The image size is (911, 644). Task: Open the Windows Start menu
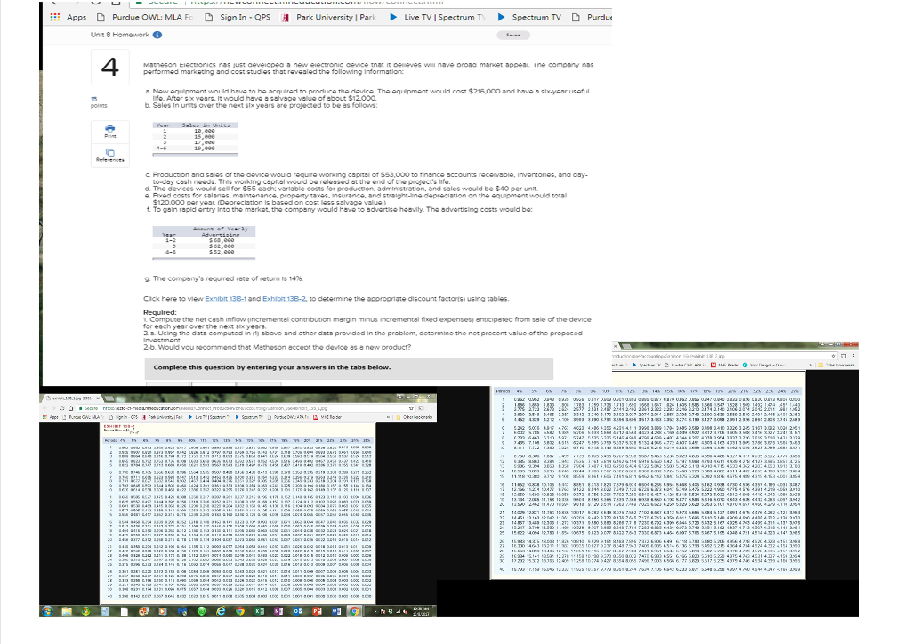point(47,612)
